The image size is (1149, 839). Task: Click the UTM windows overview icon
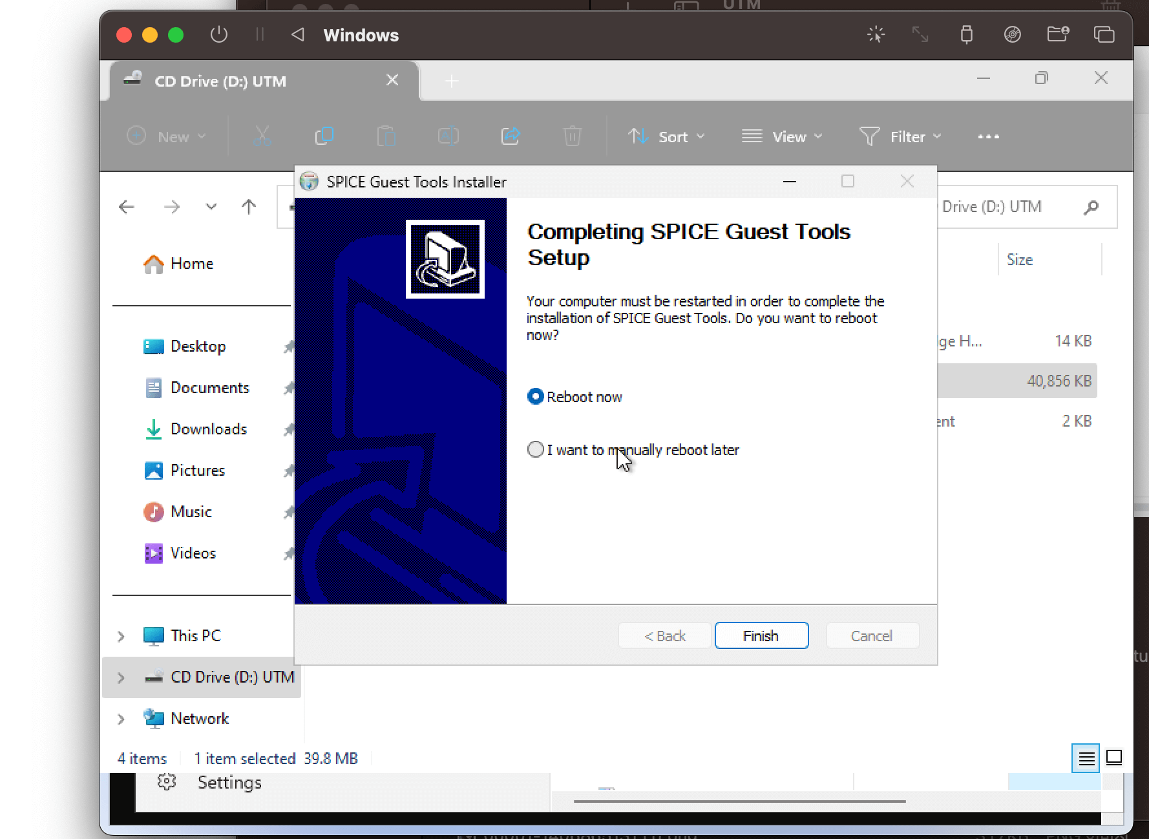[x=1104, y=34]
